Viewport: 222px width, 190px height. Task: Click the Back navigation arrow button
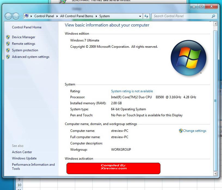click(8, 16)
